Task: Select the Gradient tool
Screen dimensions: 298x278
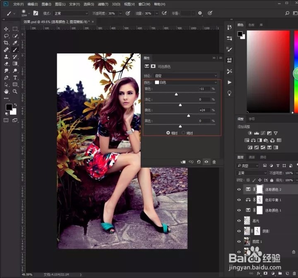Action: point(15,64)
